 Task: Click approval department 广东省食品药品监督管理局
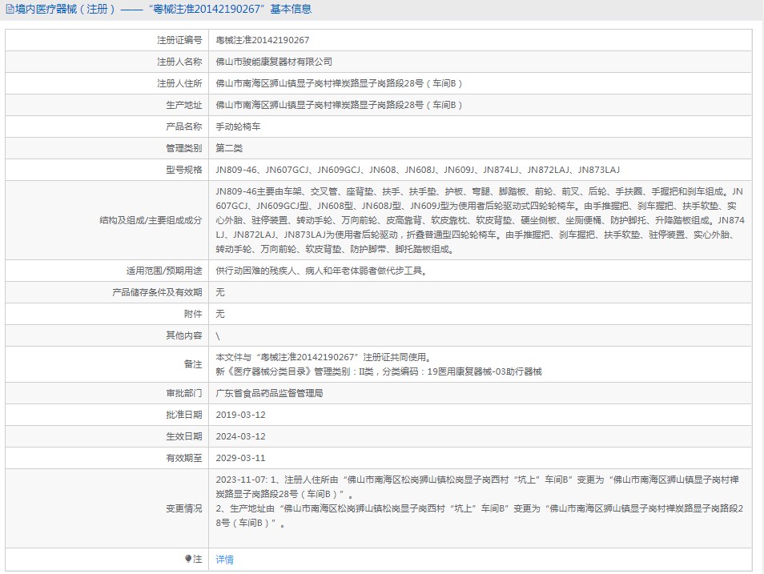point(269,393)
